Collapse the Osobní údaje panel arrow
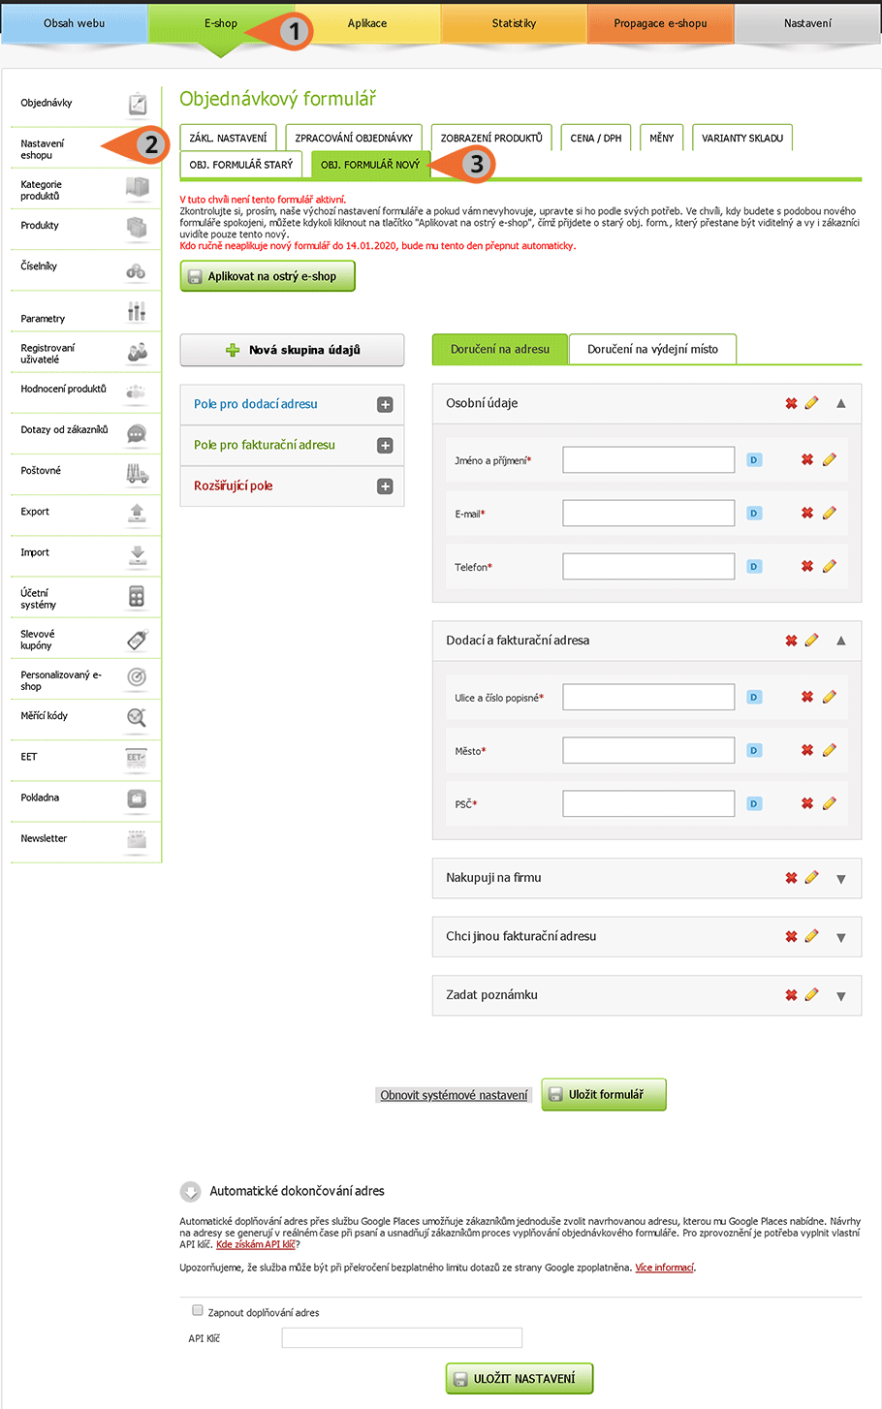Image resolution: width=882 pixels, height=1409 pixels. [x=841, y=403]
